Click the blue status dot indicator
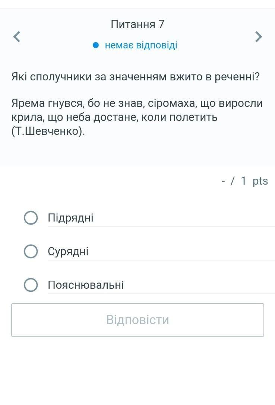The width and height of the screenshot is (275, 405). tap(96, 45)
